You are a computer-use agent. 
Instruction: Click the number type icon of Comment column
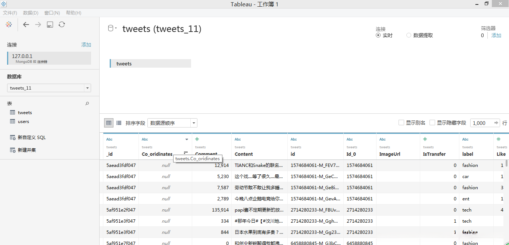tap(197, 139)
